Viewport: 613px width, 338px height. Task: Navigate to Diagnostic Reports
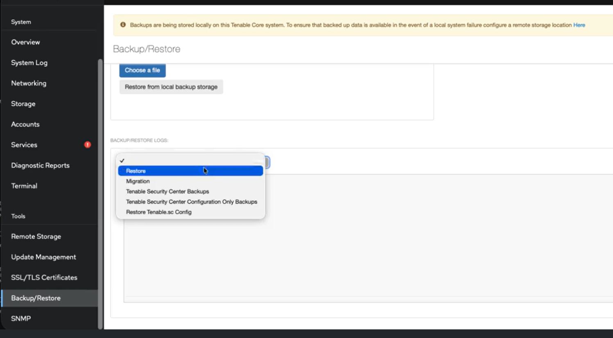pos(40,166)
